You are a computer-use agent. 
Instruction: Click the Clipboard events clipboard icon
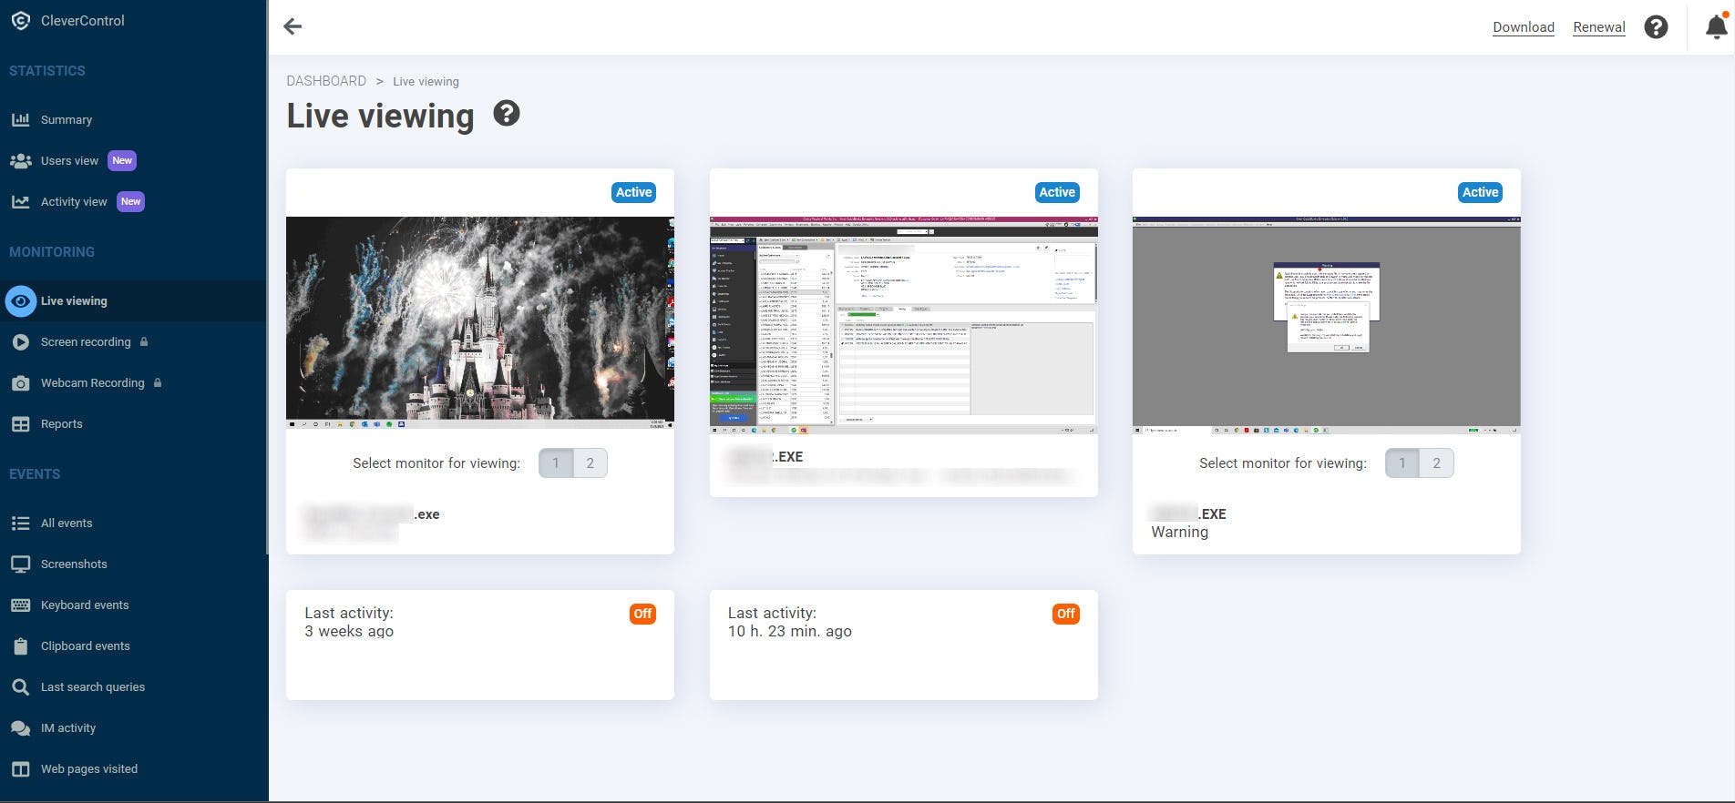pyautogui.click(x=20, y=646)
